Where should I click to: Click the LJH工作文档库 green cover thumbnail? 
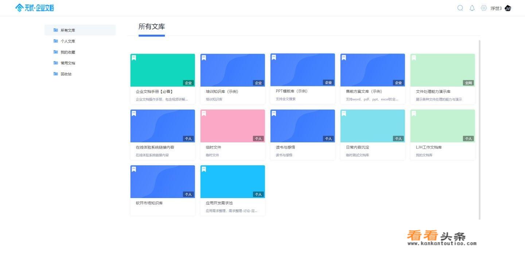click(443, 126)
